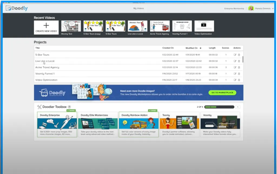Viewport: 277px width, 174px height.
Task: Delete the Video Optimization project
Action: pyautogui.click(x=239, y=80)
